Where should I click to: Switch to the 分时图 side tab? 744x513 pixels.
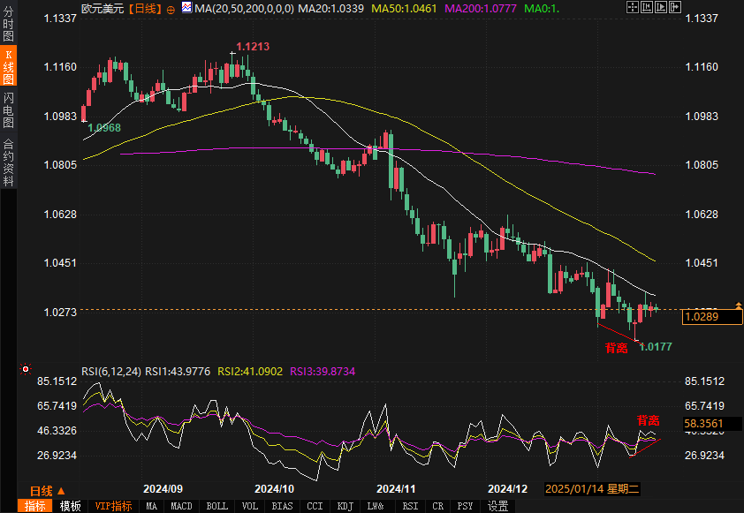(x=8, y=27)
